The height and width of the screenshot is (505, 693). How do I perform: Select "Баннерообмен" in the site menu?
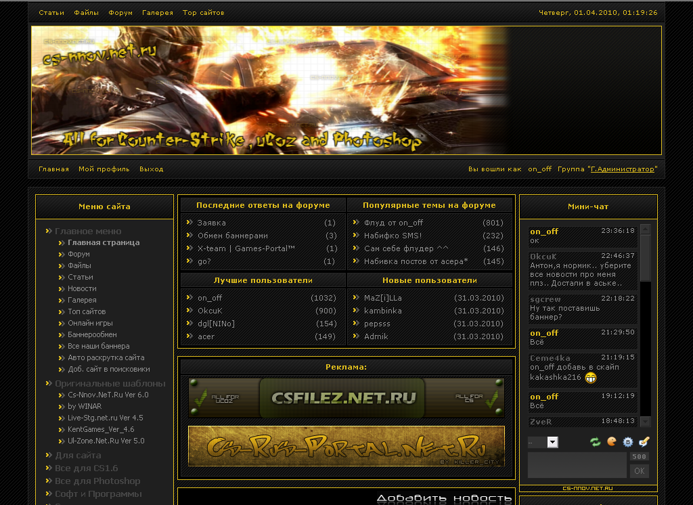pyautogui.click(x=92, y=334)
